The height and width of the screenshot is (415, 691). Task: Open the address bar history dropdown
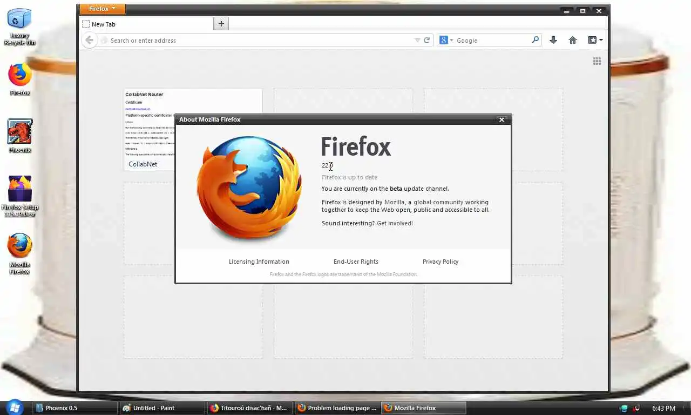[x=417, y=41]
